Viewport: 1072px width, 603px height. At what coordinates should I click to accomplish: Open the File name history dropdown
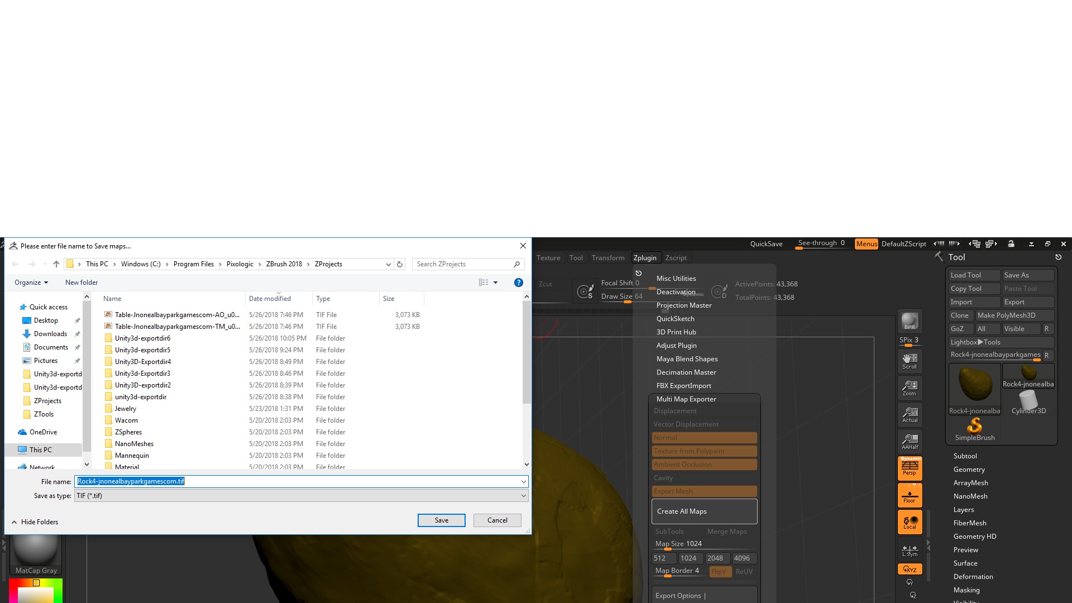pos(523,481)
